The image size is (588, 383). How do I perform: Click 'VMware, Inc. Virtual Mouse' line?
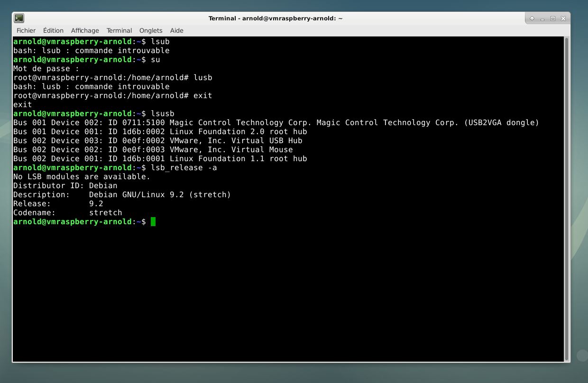(153, 150)
